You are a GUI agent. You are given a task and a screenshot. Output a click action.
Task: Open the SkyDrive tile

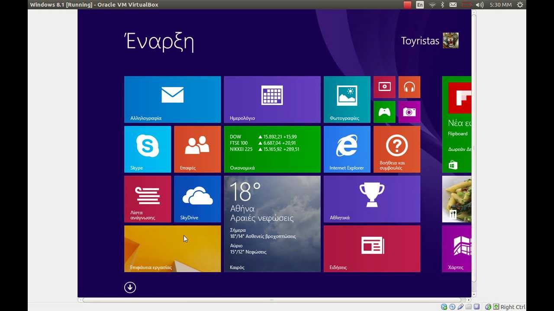[x=197, y=199]
